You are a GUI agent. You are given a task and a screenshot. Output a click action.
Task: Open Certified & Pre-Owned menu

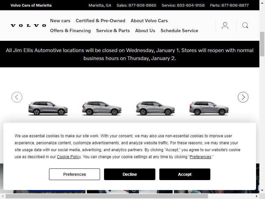pyautogui.click(x=100, y=21)
